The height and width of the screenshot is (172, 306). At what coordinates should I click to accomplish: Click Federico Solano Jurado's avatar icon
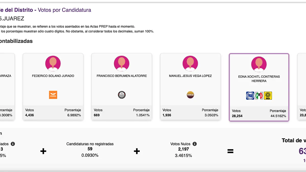[x=53, y=63]
